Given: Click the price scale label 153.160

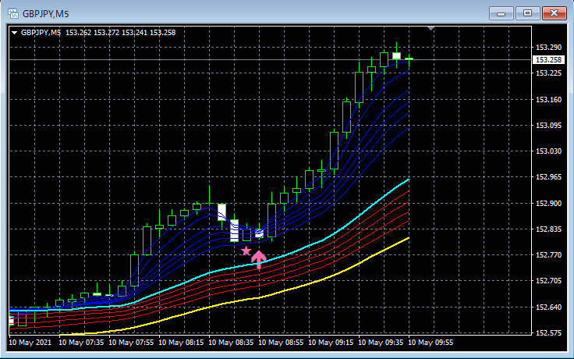Looking at the screenshot, I should 549,99.
